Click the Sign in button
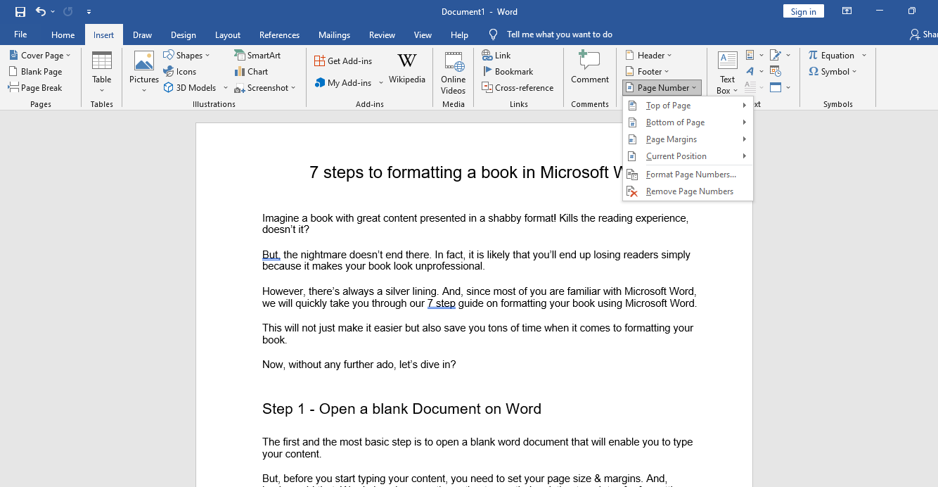Image resolution: width=938 pixels, height=487 pixels. [x=804, y=11]
